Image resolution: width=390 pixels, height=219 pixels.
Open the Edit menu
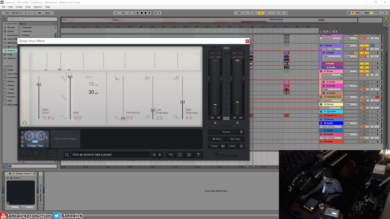11,7
